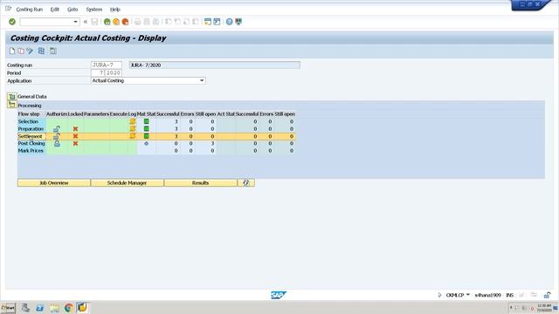Click the Post Closing row diamond status icon
This screenshot has height=314, width=559.
[x=146, y=143]
